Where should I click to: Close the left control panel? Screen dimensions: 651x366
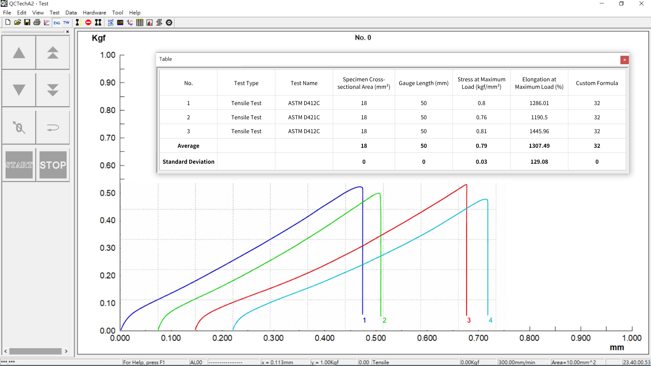(67, 32)
